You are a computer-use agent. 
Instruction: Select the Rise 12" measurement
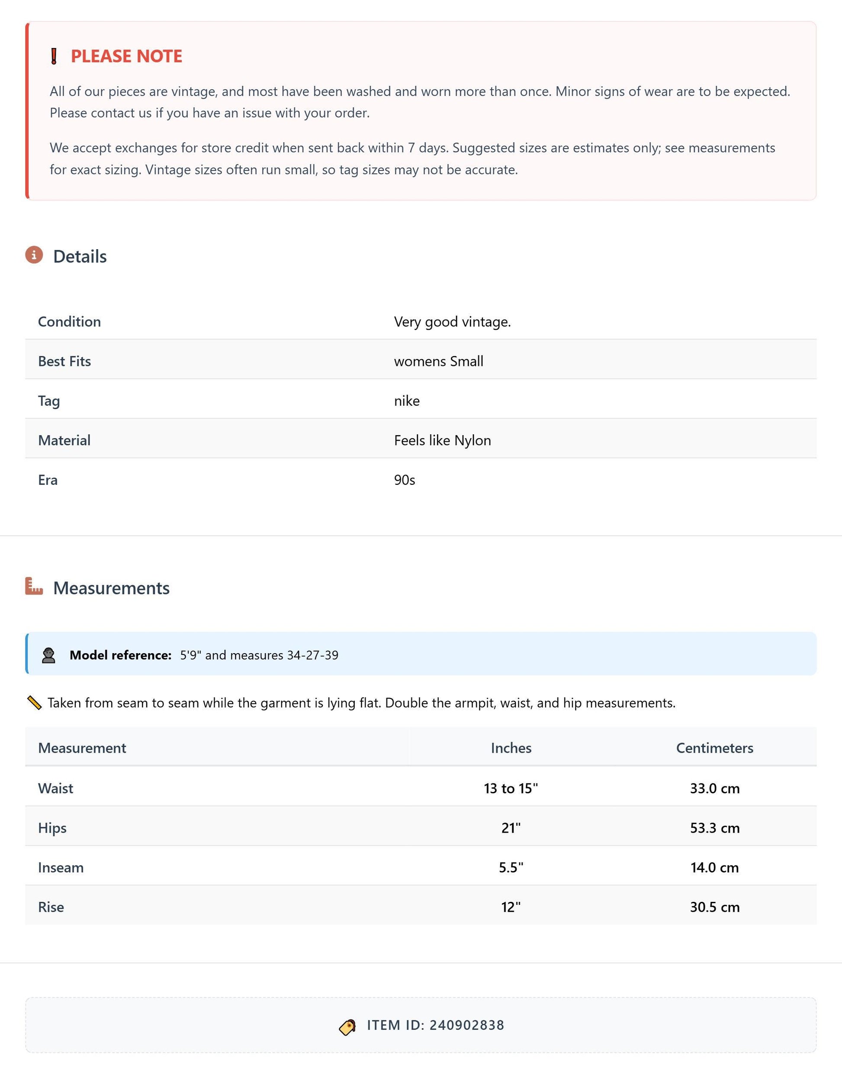(511, 907)
